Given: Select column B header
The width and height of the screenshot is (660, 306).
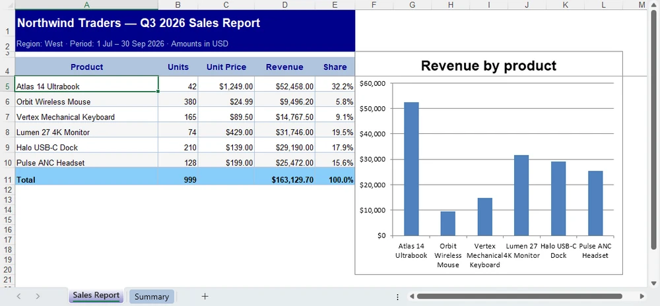Looking at the screenshot, I should pos(178,5).
